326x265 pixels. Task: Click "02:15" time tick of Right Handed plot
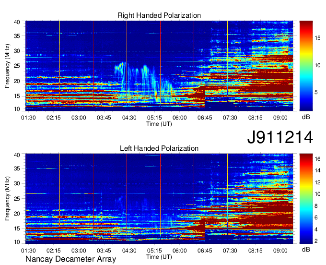[x=53, y=118]
